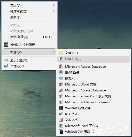Click the NVIDIA control panel icon
The image size is (132, 137).
pyautogui.click(x=6, y=45)
